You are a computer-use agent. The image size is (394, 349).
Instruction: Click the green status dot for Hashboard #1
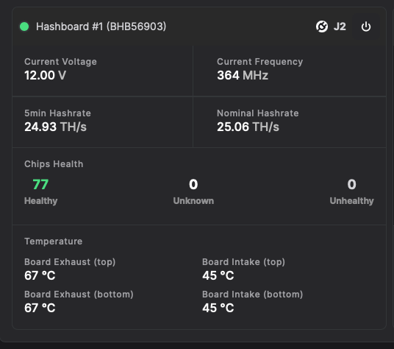pyautogui.click(x=24, y=27)
